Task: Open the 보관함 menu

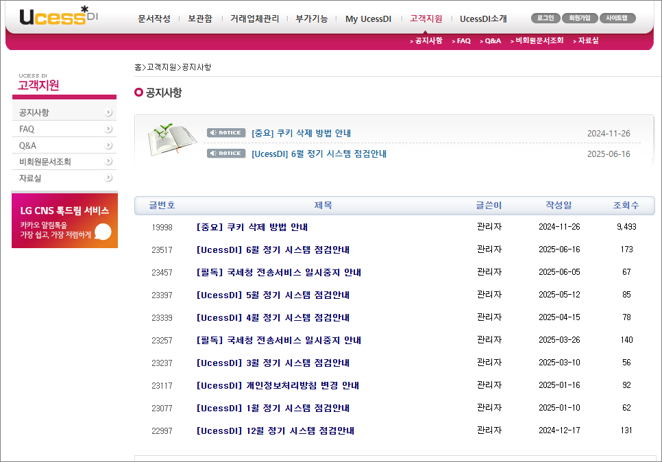Action: tap(200, 19)
